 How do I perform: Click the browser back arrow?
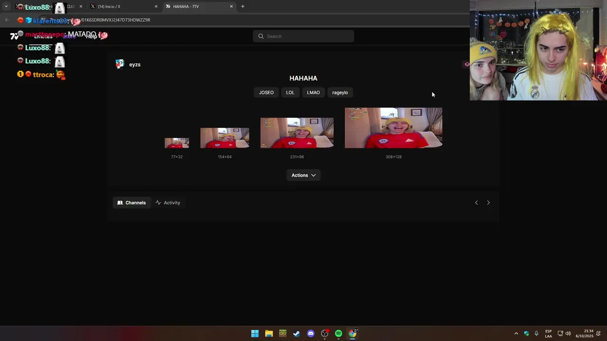point(7,20)
